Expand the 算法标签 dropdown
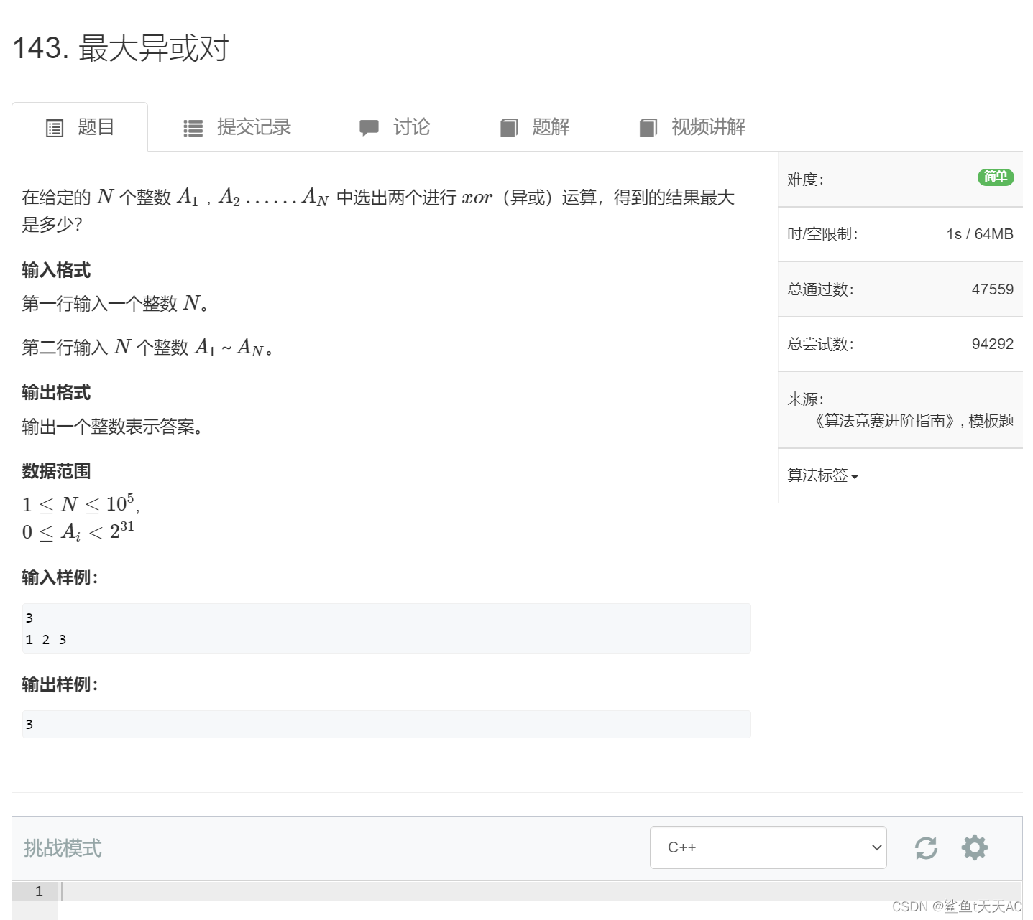1033x920 pixels. (822, 475)
